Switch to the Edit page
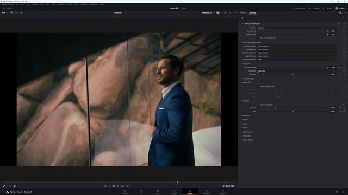The width and height of the screenshot is (348, 195). tap(158, 191)
